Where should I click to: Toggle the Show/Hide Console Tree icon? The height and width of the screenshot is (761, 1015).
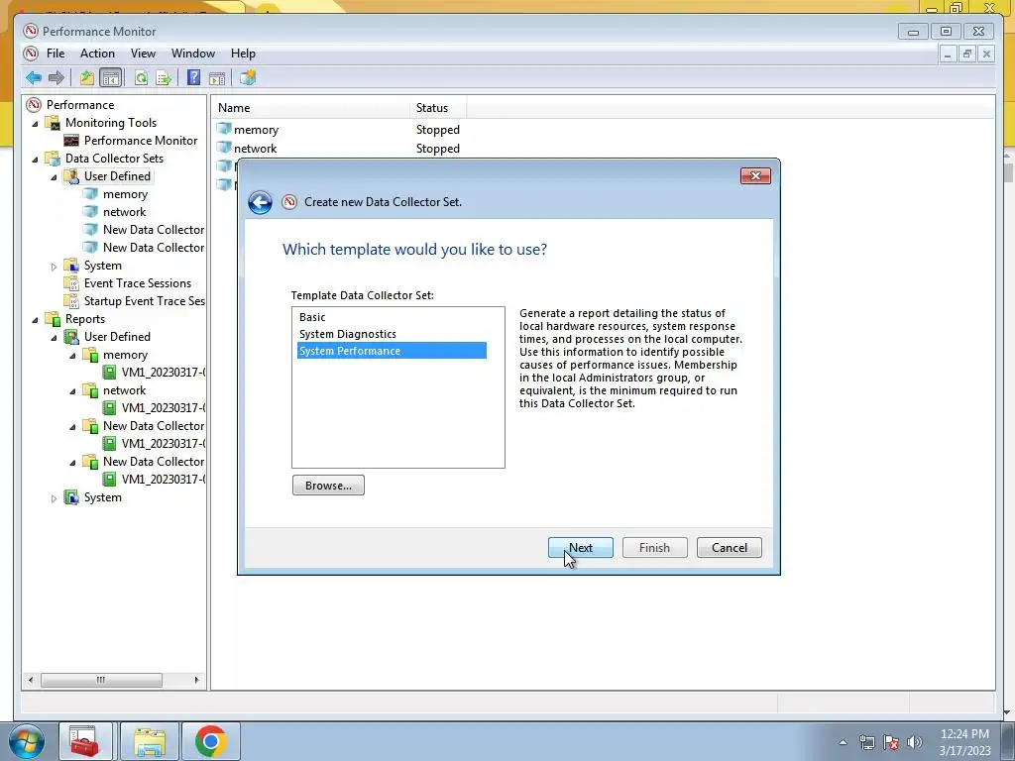click(x=111, y=78)
